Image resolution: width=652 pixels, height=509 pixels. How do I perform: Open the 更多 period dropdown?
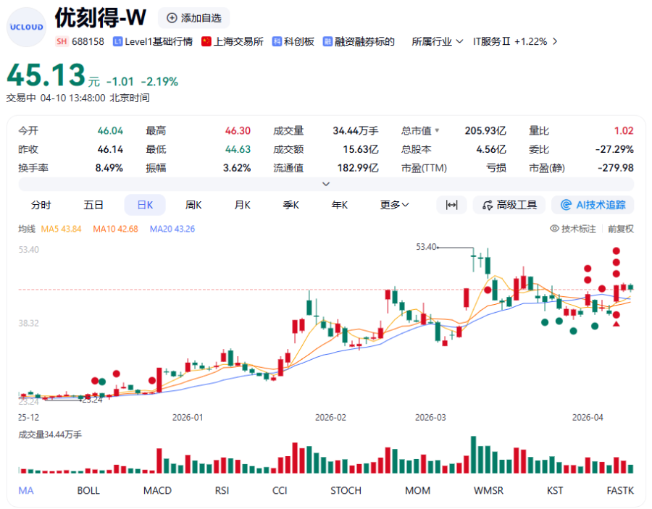coord(395,205)
